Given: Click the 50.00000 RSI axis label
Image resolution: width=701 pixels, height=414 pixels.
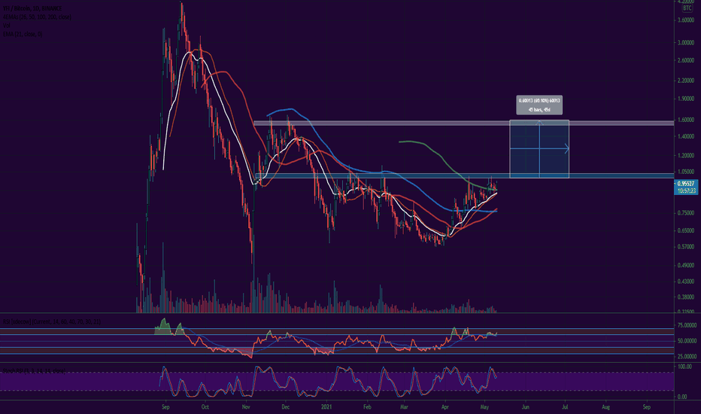Looking at the screenshot, I should tap(687, 341).
